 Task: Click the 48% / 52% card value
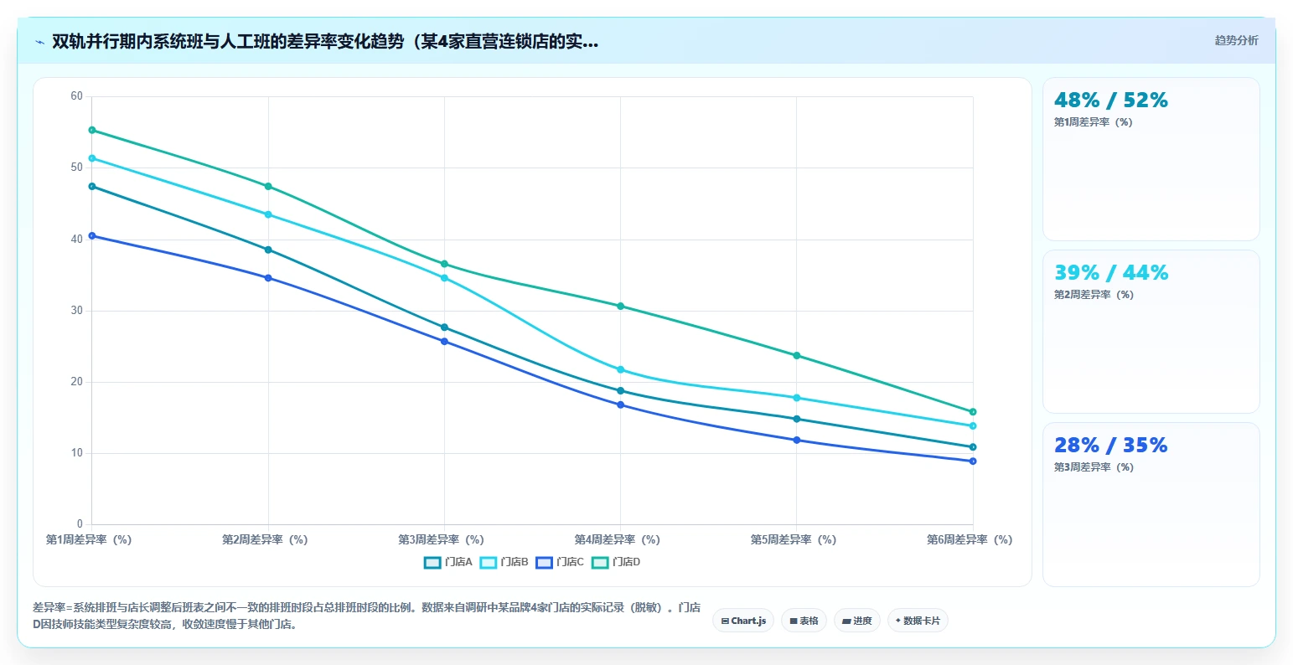point(1110,101)
